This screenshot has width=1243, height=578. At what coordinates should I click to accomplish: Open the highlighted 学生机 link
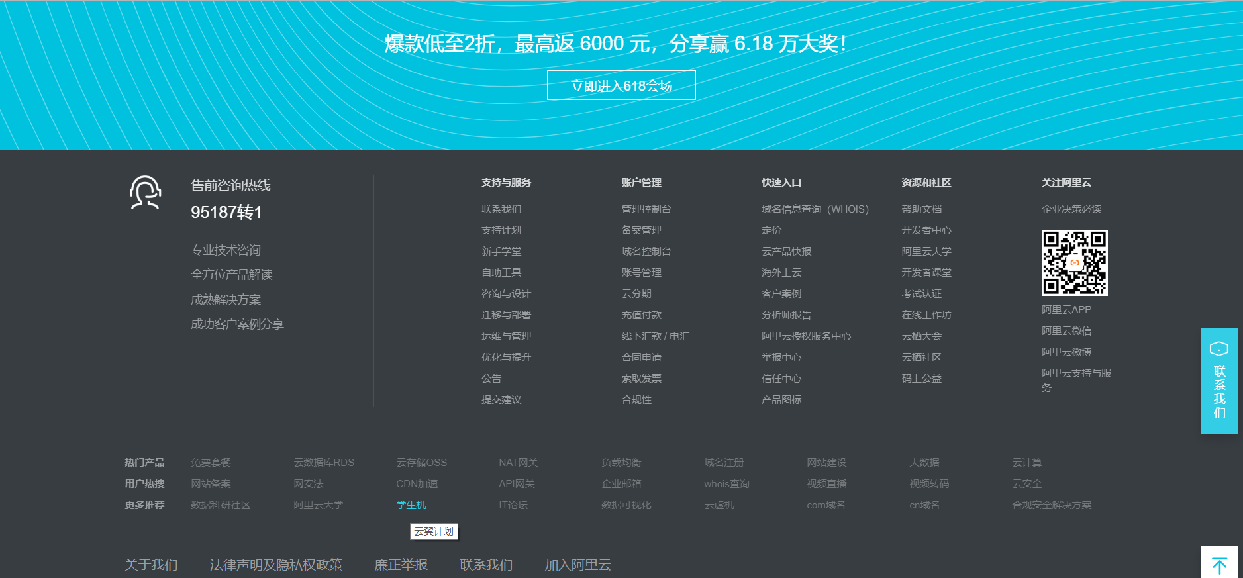(x=411, y=505)
